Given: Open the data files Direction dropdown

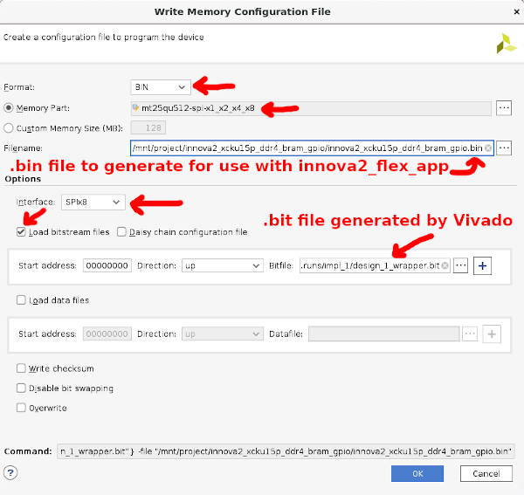Looking at the screenshot, I should tap(223, 333).
